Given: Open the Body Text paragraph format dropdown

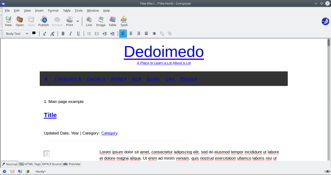Looking at the screenshot, I should coord(17,34).
